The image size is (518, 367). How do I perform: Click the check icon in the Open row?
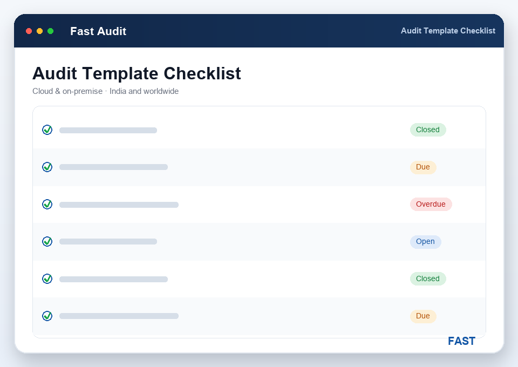tap(47, 241)
